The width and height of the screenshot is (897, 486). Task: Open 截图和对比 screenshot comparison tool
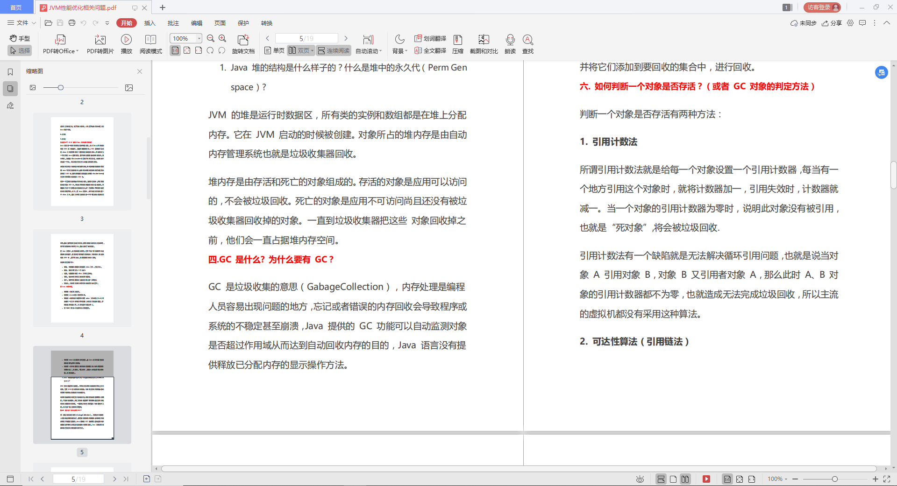click(484, 44)
